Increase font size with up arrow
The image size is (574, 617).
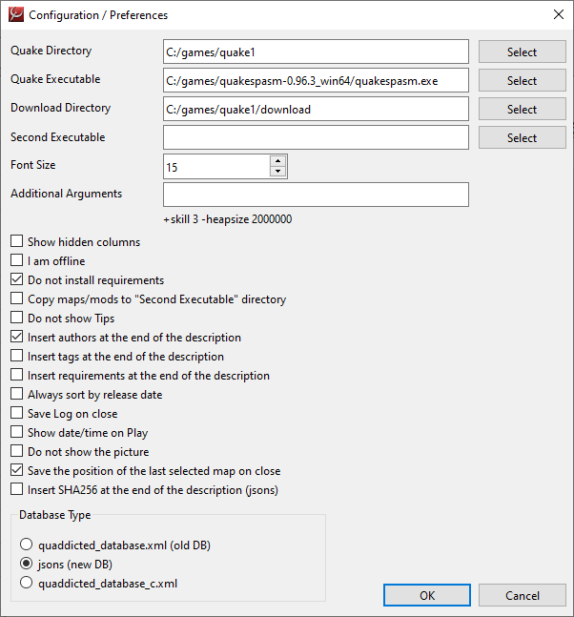277,160
